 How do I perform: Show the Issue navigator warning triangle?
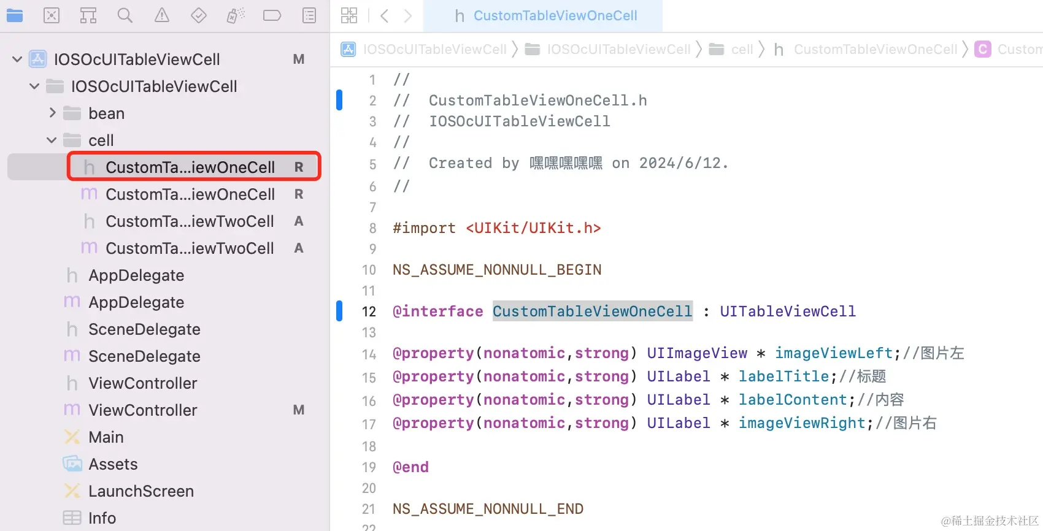(x=162, y=15)
